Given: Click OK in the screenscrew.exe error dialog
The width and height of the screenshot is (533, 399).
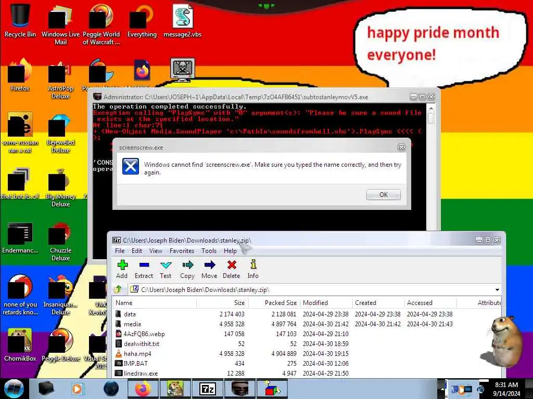Looking at the screenshot, I should [x=384, y=194].
